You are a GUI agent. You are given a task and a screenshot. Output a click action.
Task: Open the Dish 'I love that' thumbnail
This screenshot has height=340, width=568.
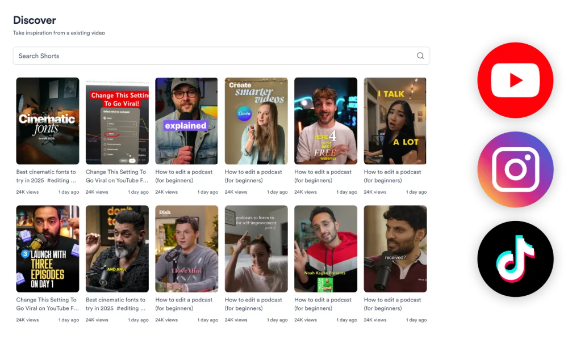click(x=186, y=249)
